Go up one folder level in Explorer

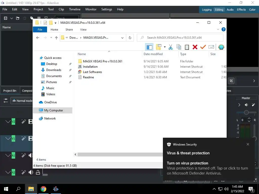coord(56,38)
